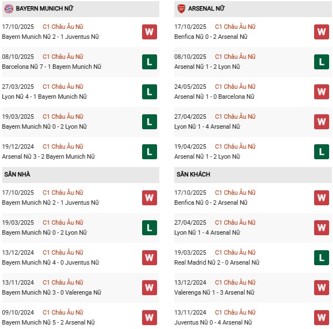Click W badge for Bayern 4-0 Juventus match
This screenshot has height=329, width=333.
pyautogui.click(x=149, y=257)
